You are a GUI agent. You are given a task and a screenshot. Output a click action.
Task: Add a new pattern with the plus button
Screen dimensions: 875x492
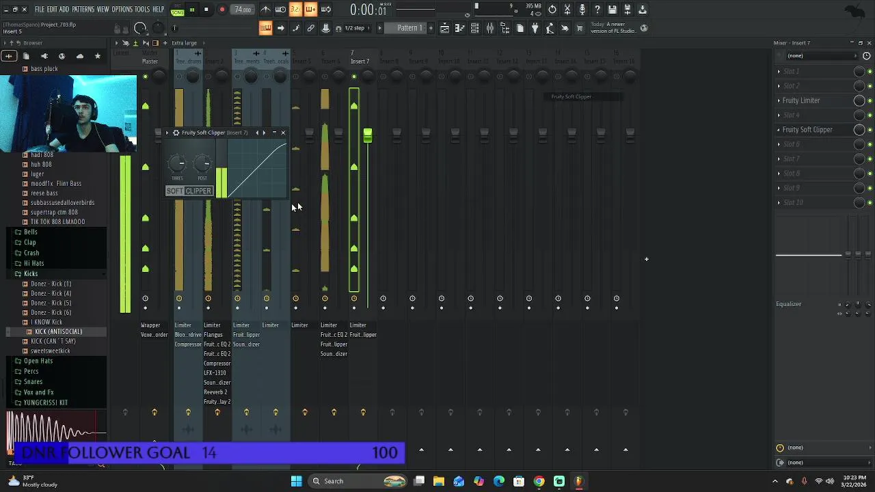pyautogui.click(x=430, y=28)
